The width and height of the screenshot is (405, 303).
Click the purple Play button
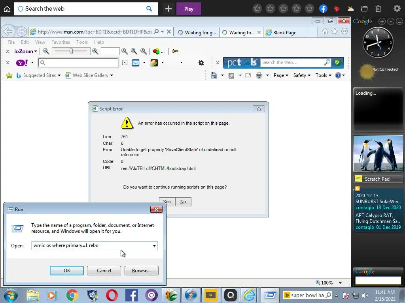pyautogui.click(x=189, y=9)
